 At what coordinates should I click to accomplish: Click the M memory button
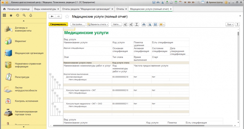pos(185,2)
